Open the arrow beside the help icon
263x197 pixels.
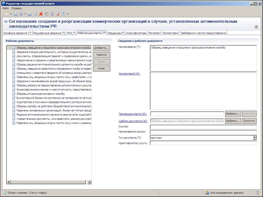coord(68,14)
